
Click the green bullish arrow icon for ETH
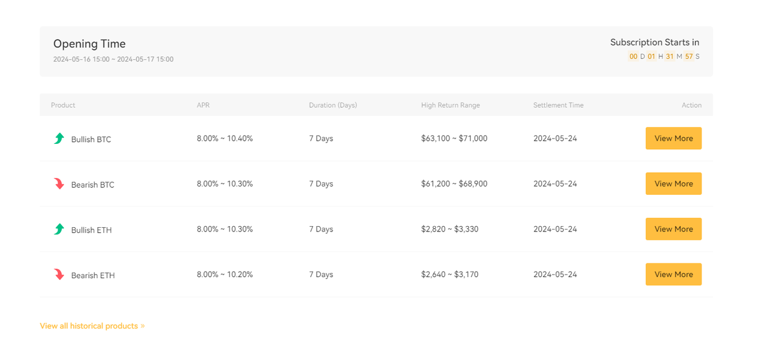coord(59,229)
